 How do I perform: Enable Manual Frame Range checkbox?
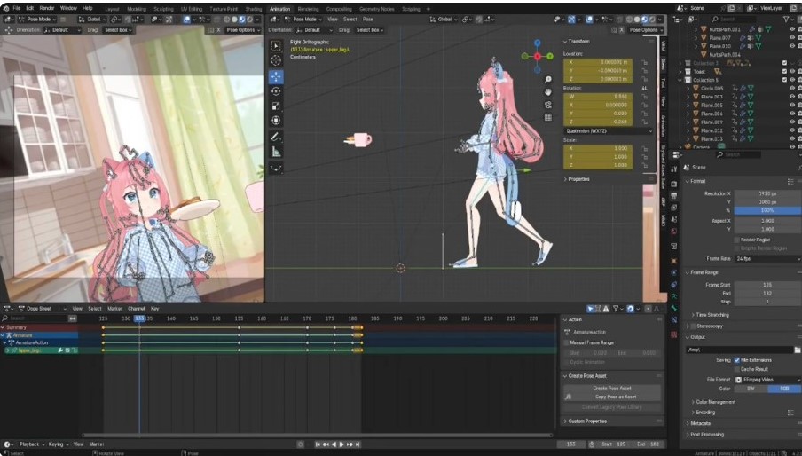[566, 343]
